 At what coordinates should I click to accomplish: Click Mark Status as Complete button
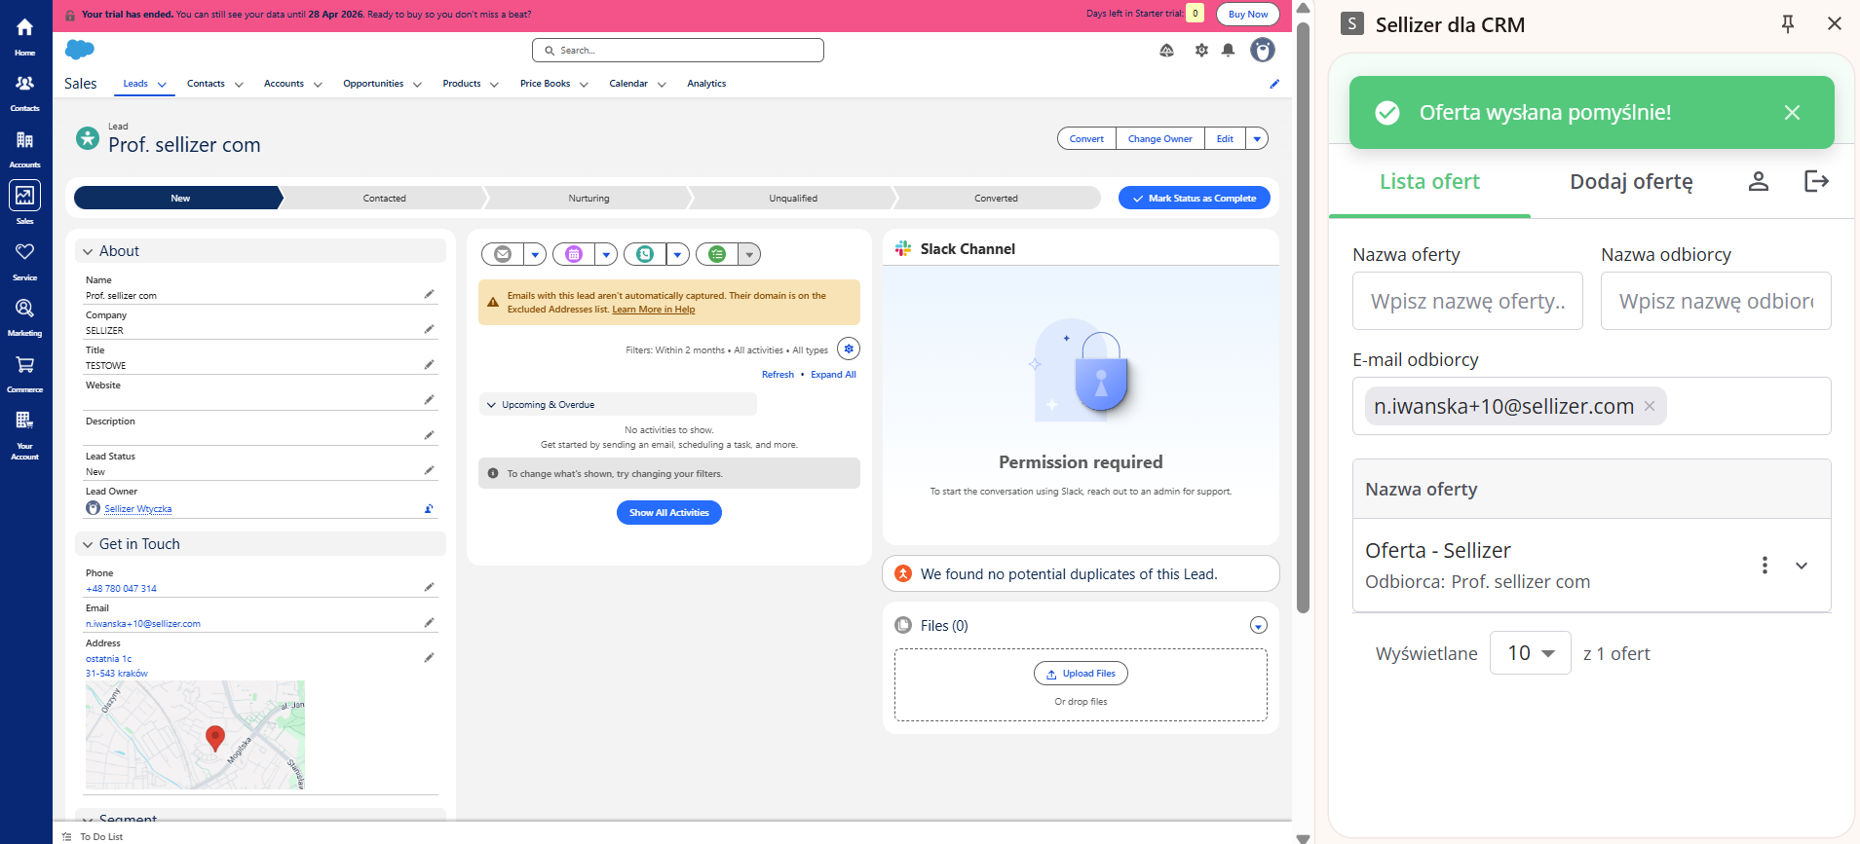point(1194,199)
